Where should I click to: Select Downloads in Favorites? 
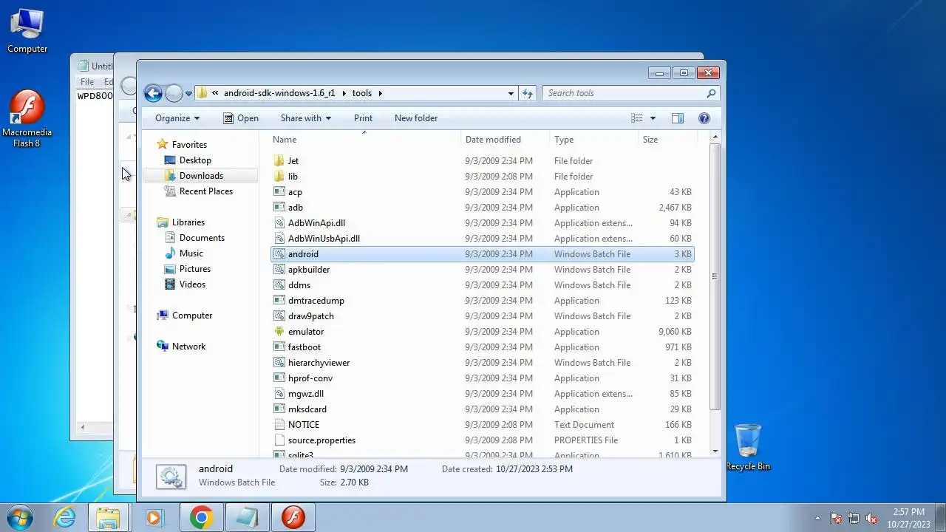click(201, 176)
